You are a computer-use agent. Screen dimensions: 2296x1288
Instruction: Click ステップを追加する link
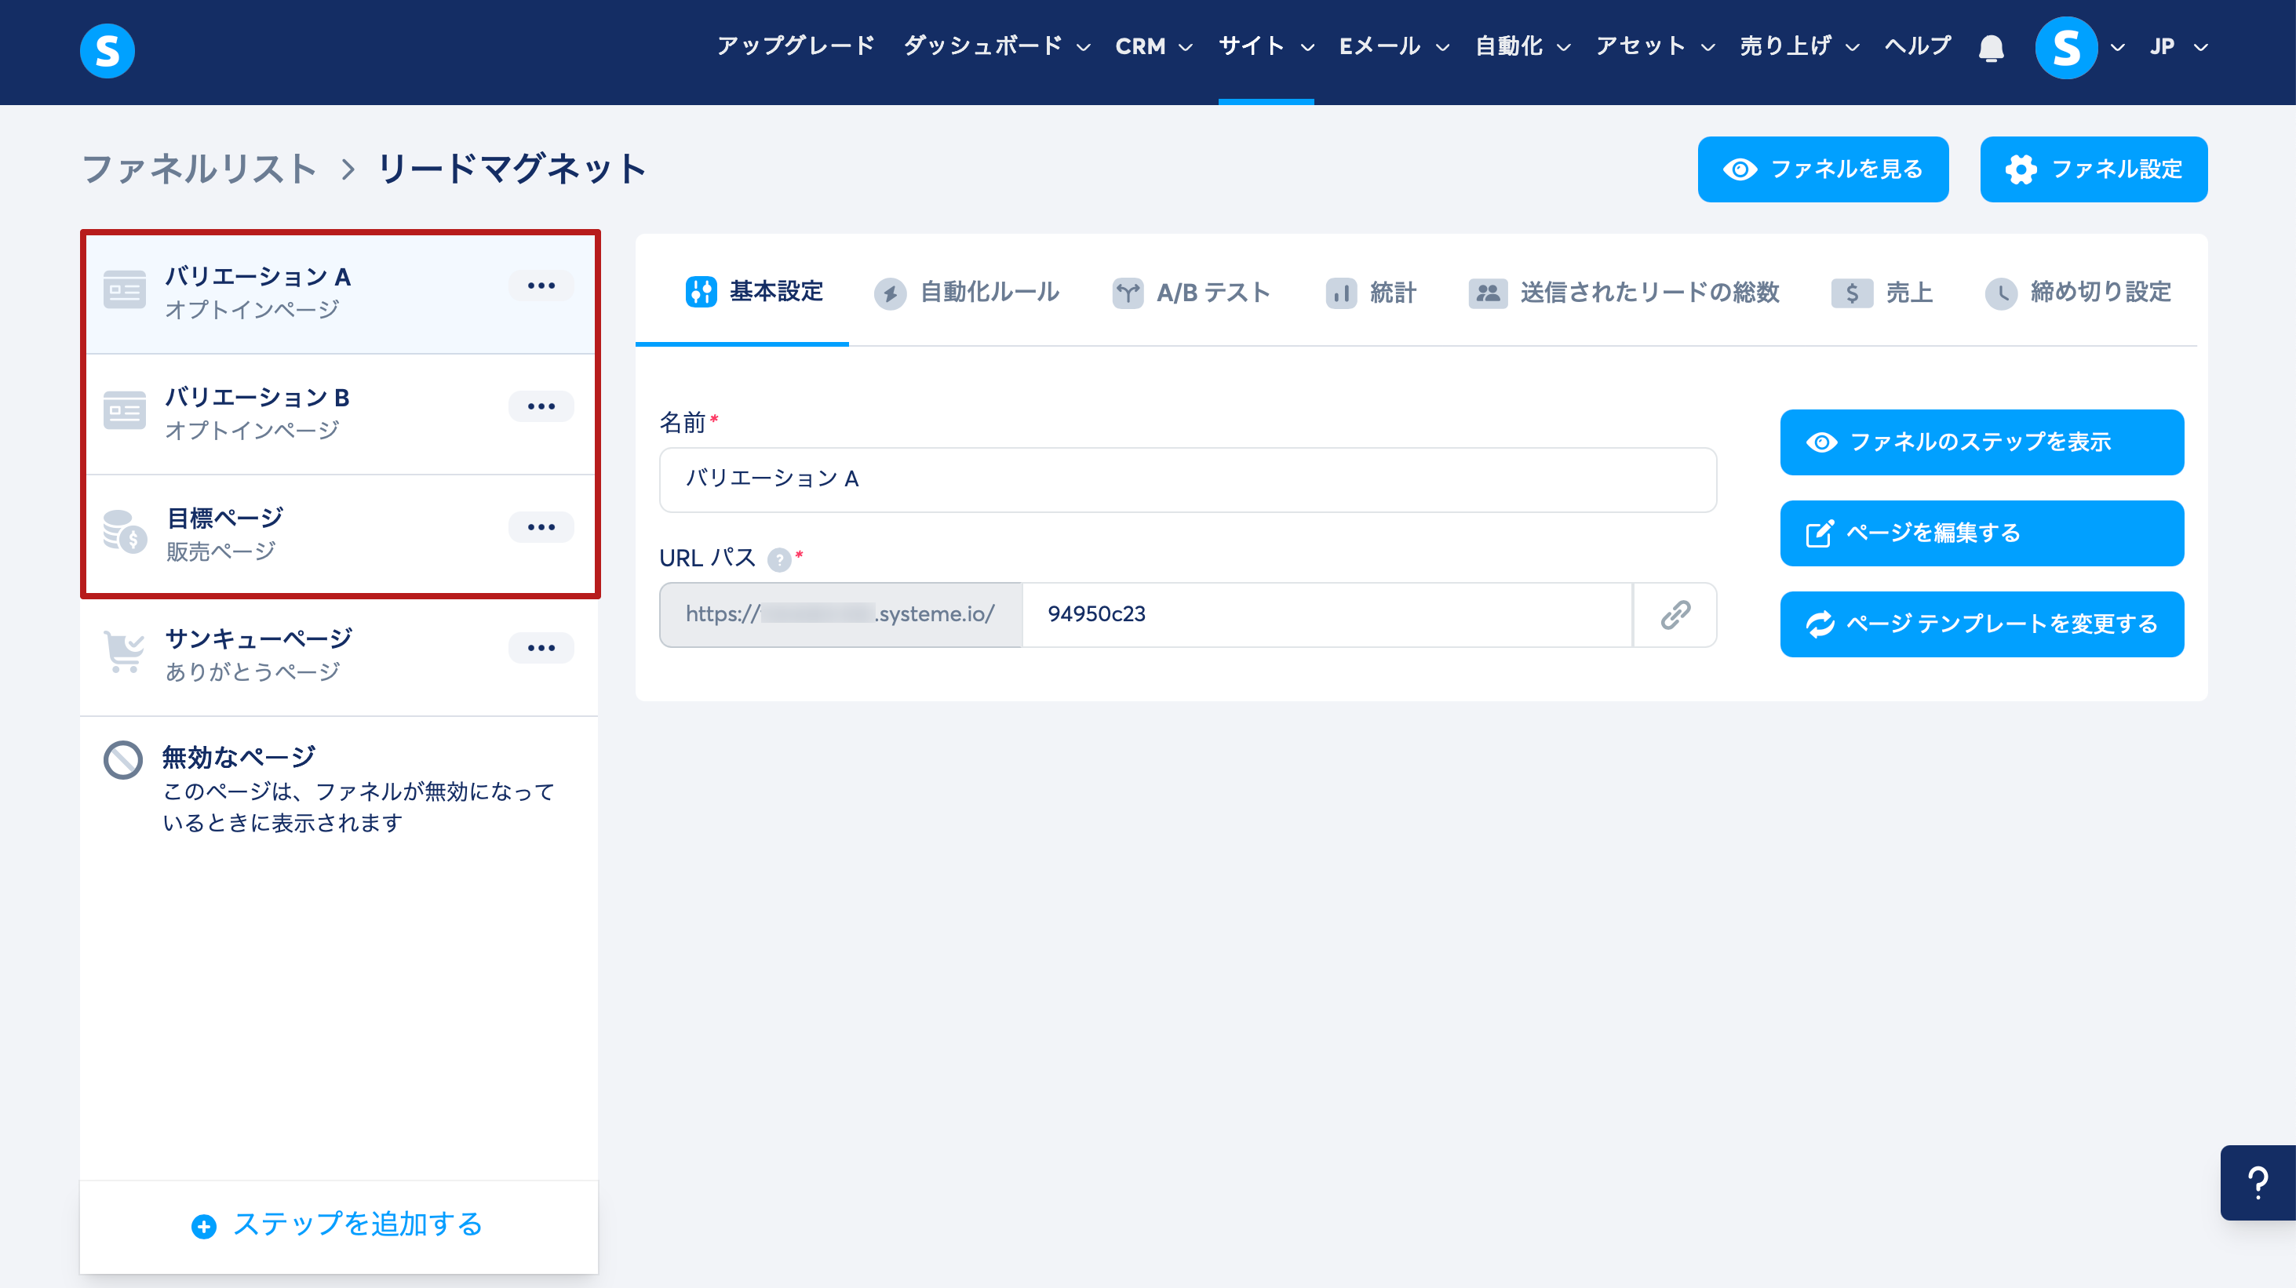click(x=337, y=1224)
